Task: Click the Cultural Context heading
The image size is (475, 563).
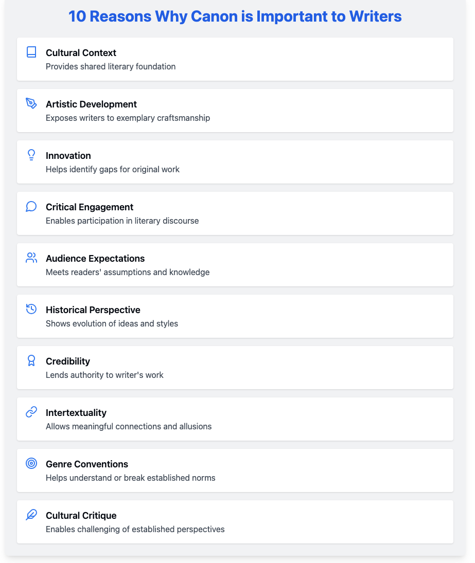Action: click(81, 53)
